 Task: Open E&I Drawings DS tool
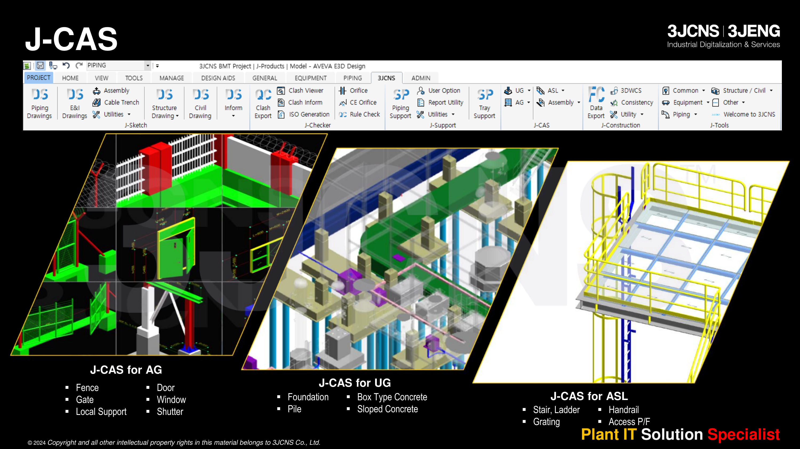pyautogui.click(x=75, y=104)
